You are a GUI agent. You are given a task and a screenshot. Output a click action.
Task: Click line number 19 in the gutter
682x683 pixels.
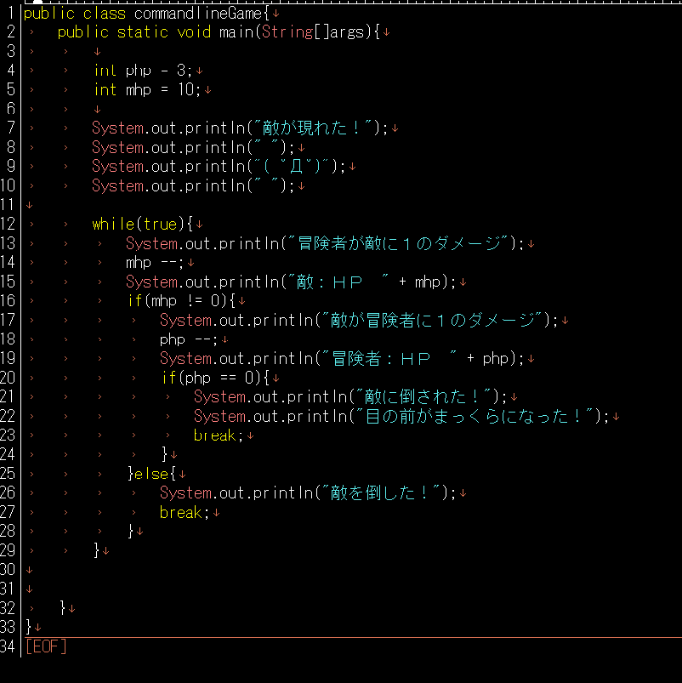[x=8, y=358]
